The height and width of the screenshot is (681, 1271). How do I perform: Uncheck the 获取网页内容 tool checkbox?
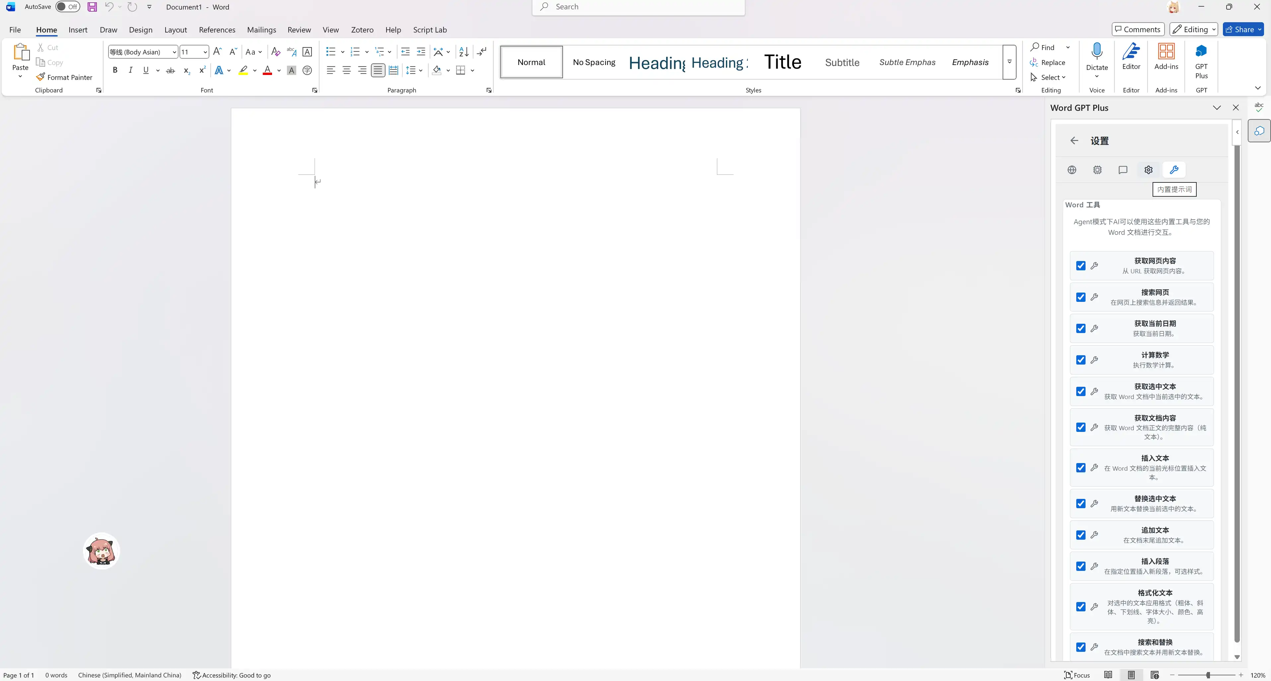[1081, 265]
